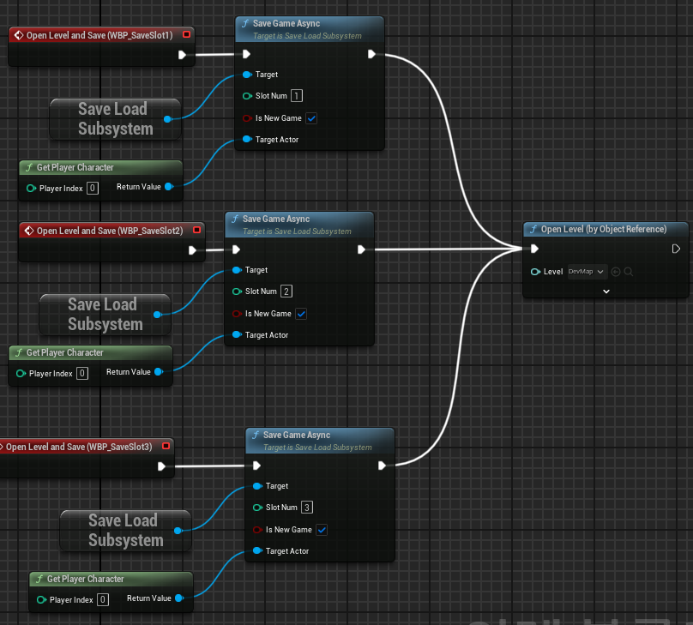Click Target Actor pin on Slot Num 2 node
This screenshot has width=693, height=625.
[237, 334]
